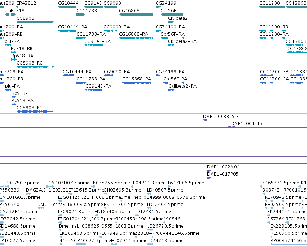Select the CG11788-RA transcript label
307x246 pixels.
pos(91,34)
